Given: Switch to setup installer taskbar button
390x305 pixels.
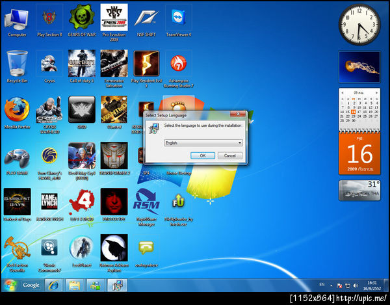Looking at the screenshot, I should tap(117, 285).
